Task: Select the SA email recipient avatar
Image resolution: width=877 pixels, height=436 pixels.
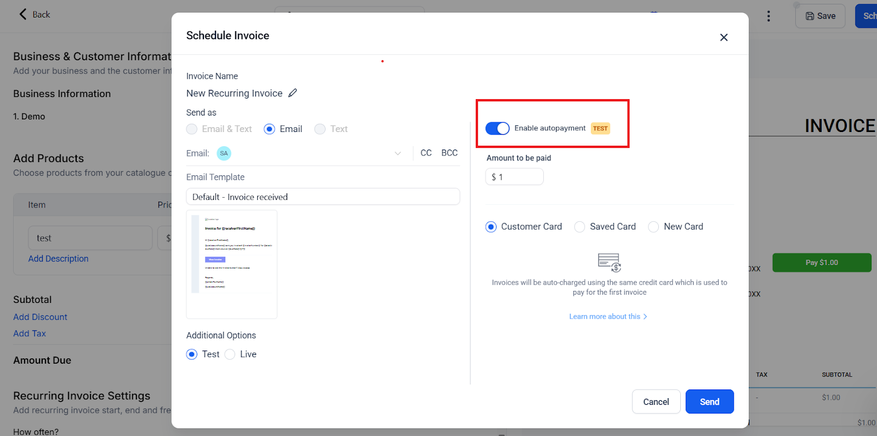Action: (224, 153)
